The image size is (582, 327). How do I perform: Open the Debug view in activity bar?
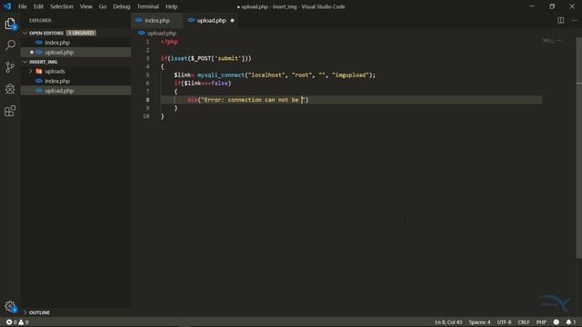(10, 89)
